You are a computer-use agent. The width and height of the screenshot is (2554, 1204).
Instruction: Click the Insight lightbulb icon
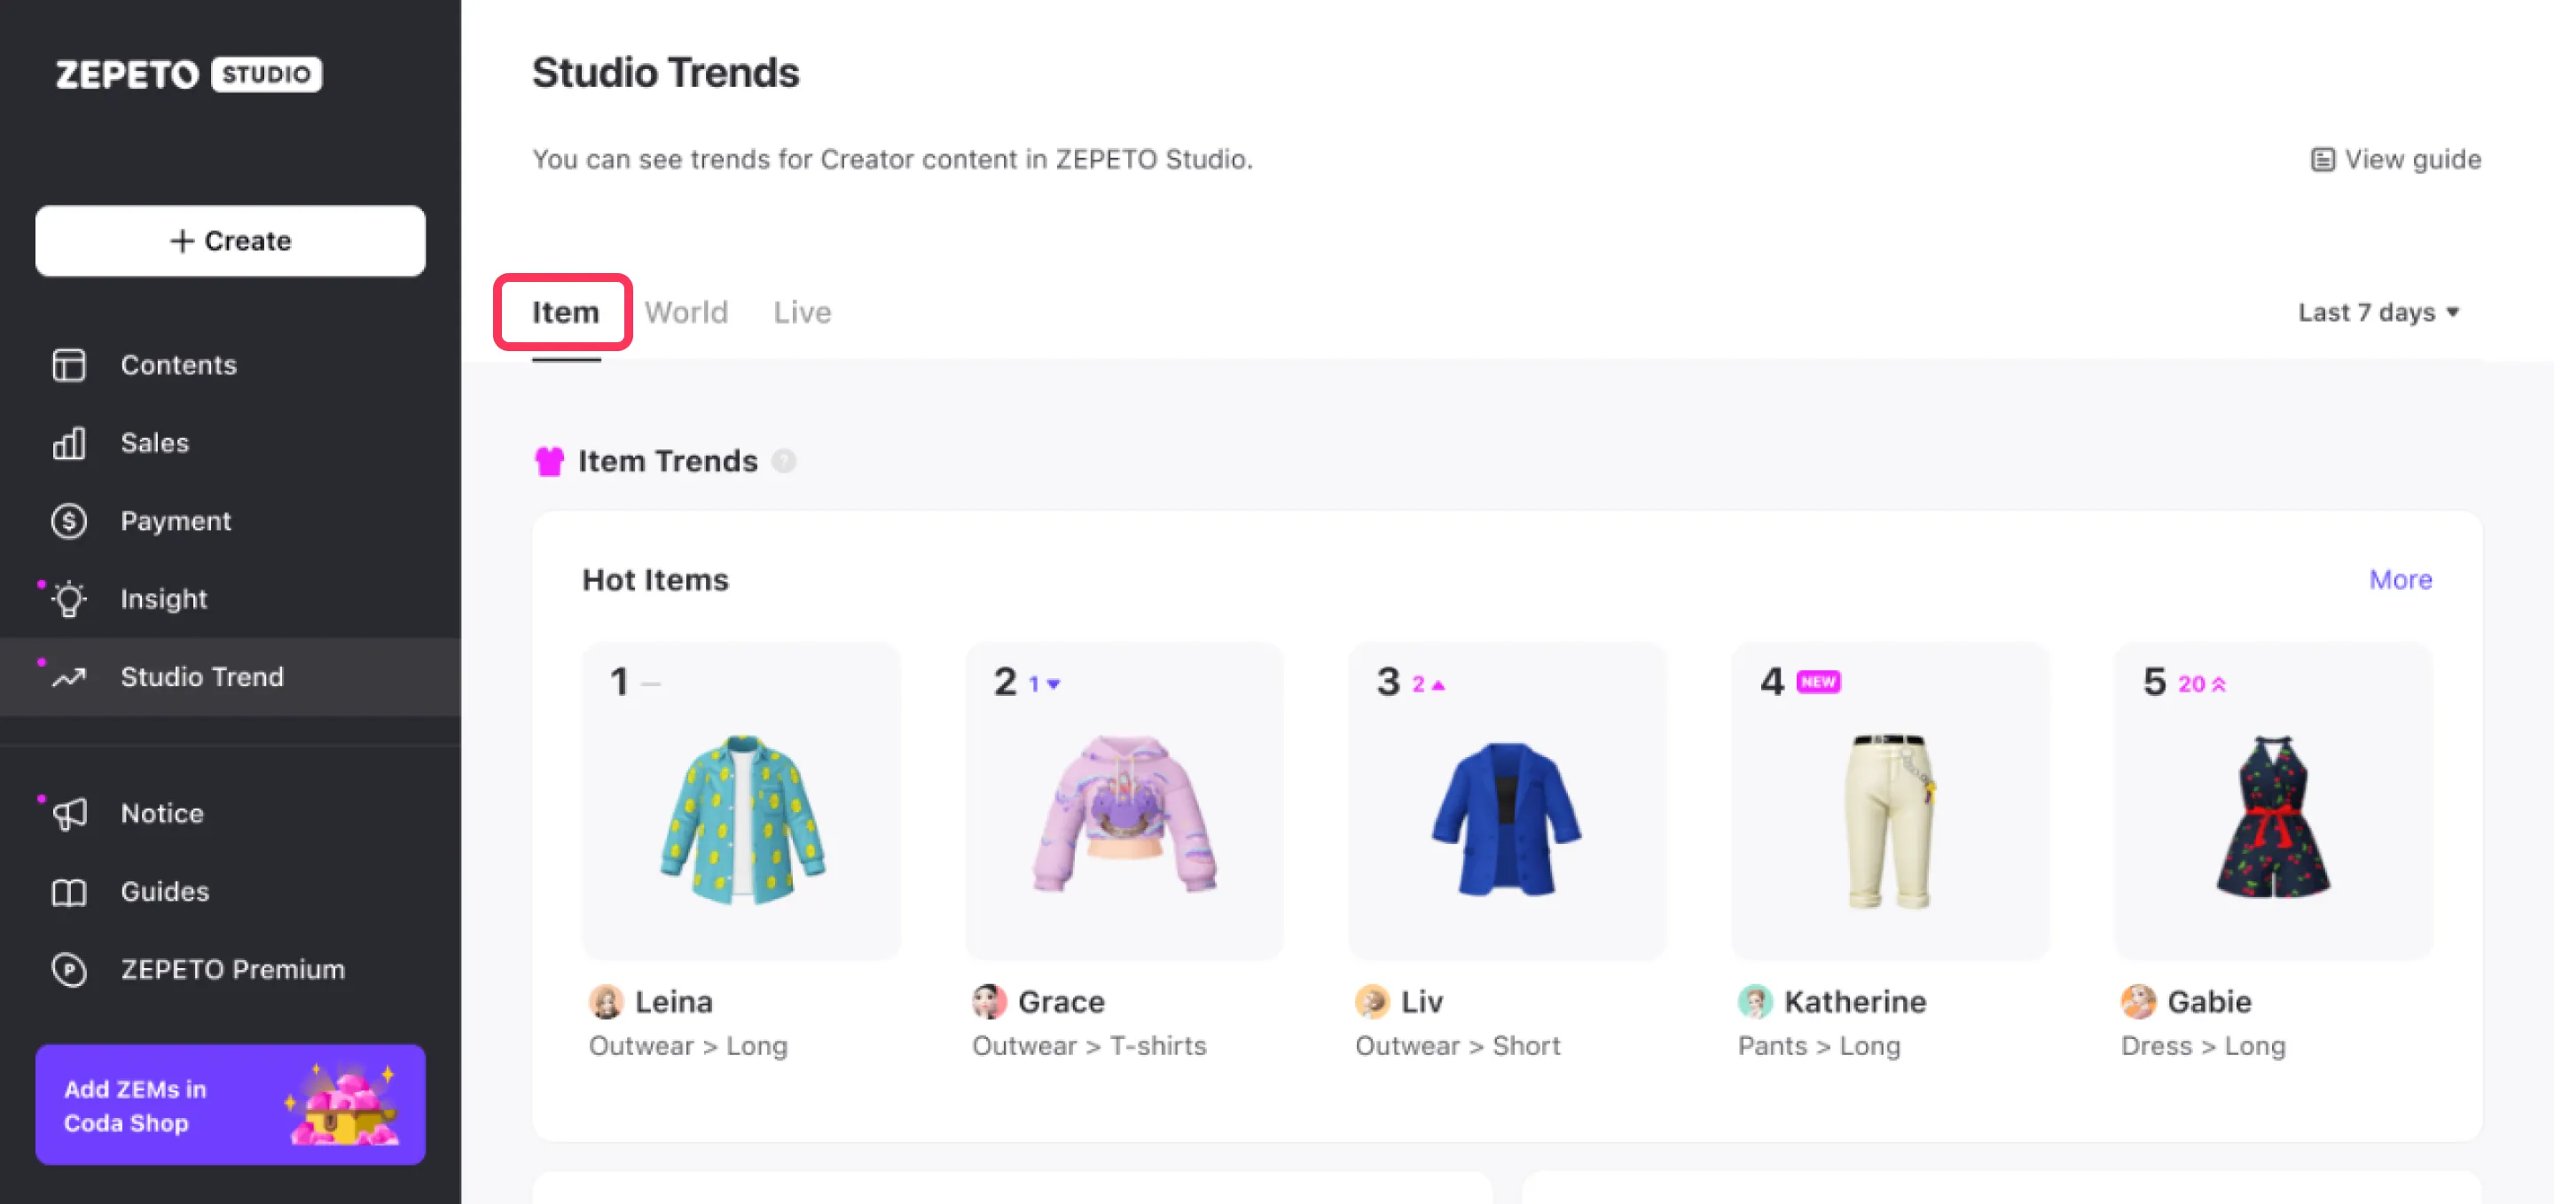tap(68, 599)
